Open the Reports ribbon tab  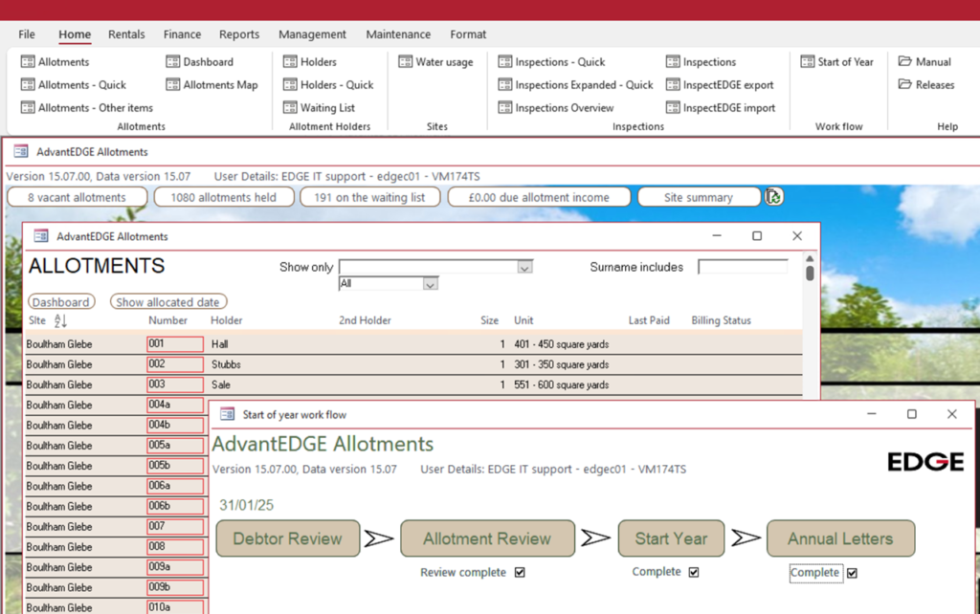[239, 34]
